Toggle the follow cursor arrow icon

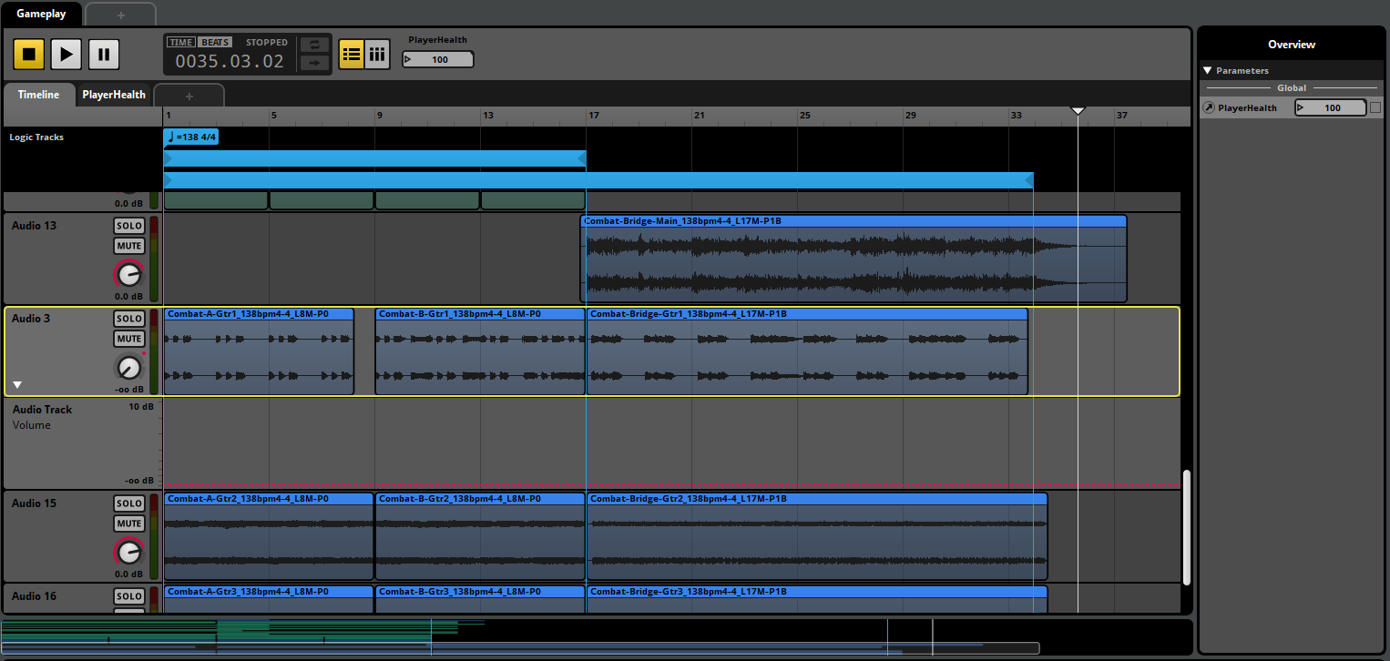(314, 63)
